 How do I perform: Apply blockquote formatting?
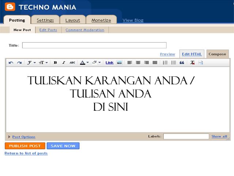[x=182, y=63]
